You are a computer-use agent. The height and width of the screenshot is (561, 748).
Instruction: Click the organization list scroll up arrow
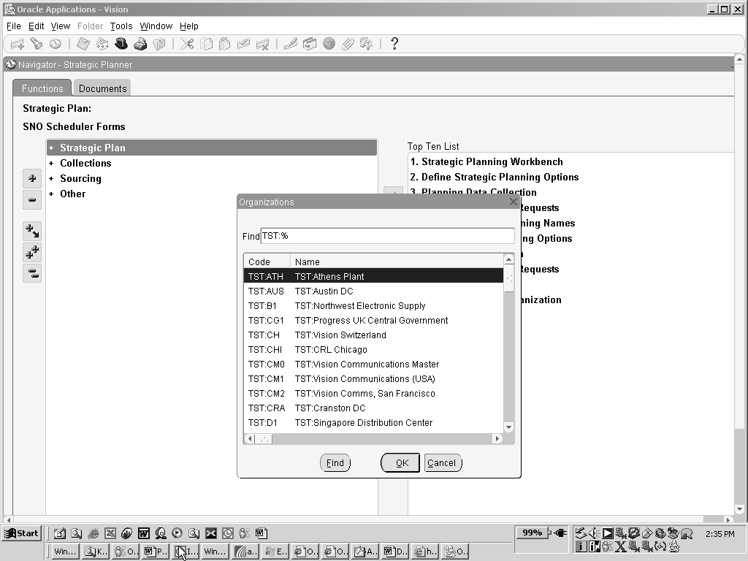point(508,259)
